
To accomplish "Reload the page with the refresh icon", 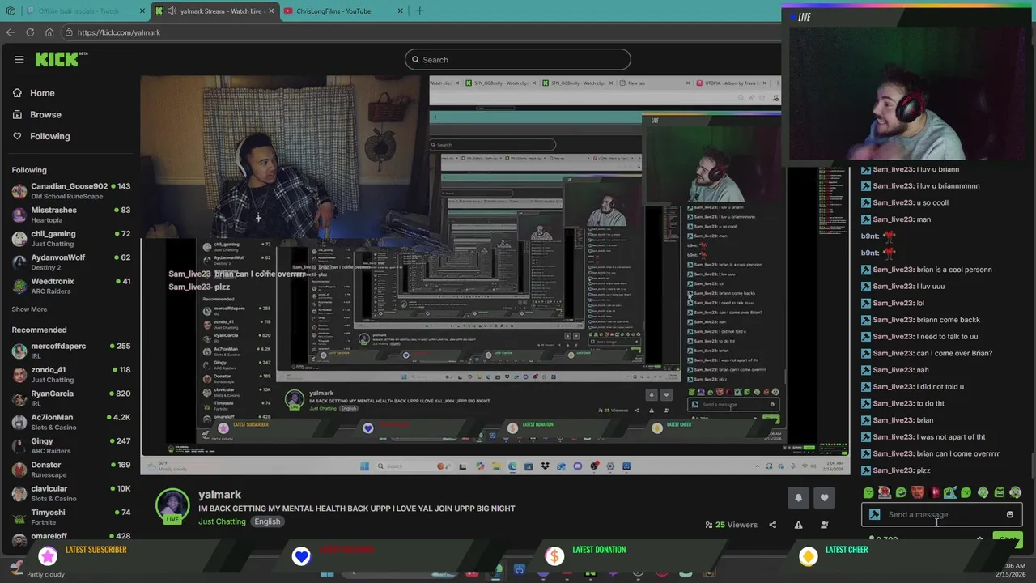I will [30, 32].
